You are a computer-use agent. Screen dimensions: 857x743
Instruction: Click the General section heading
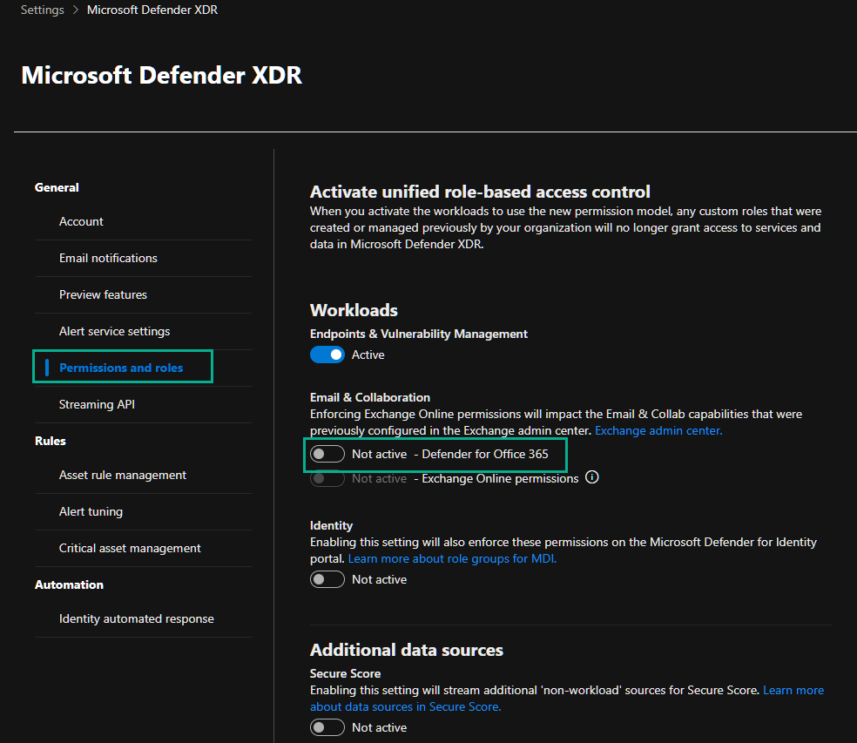coord(57,187)
